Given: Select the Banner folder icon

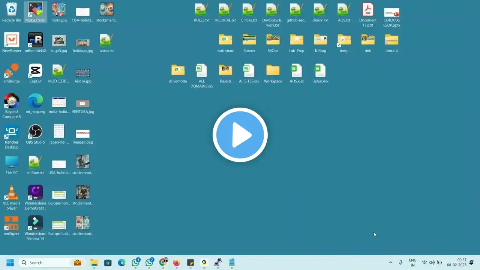Looking at the screenshot, I should click(249, 43).
